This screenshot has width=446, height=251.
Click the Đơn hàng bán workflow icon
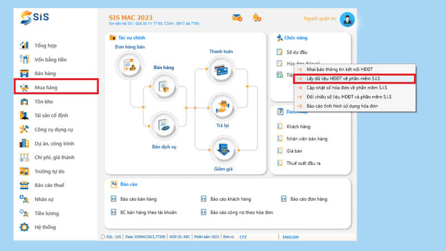point(129,65)
